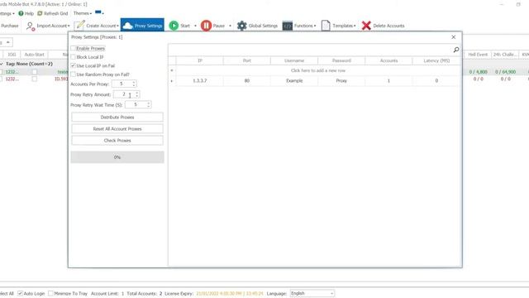This screenshot has height=298, width=529.
Task: Sort by the Username column header
Action: pyautogui.click(x=294, y=60)
